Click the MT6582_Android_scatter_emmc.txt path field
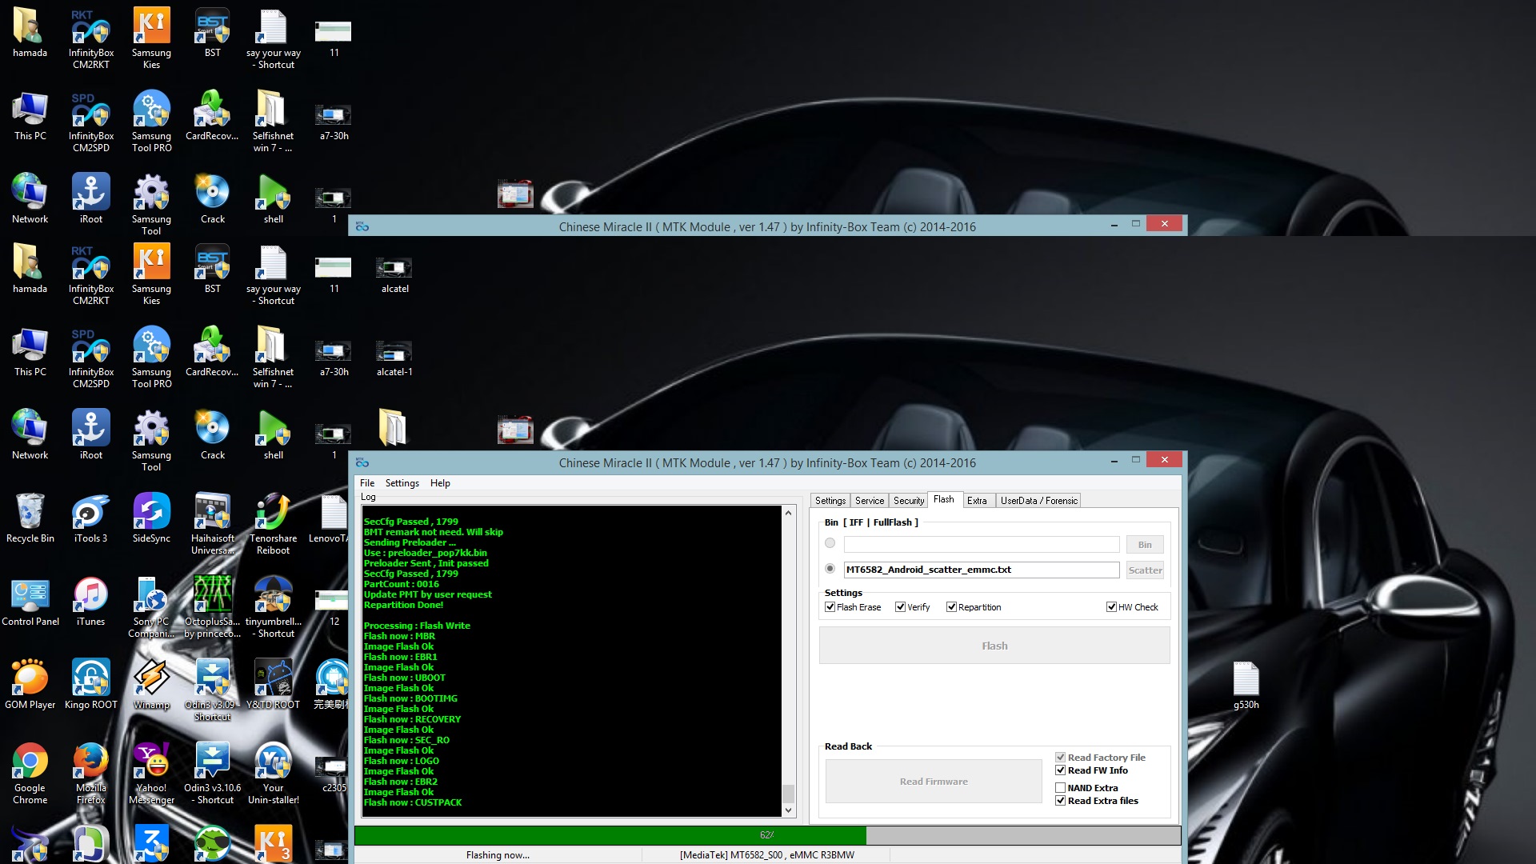 [982, 570]
